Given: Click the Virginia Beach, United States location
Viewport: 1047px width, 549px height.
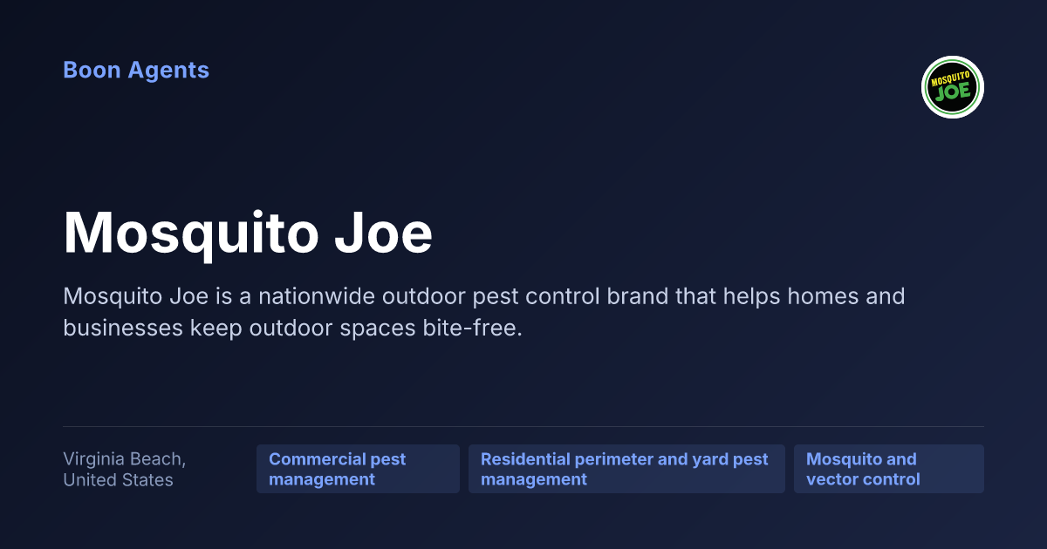Looking at the screenshot, I should tap(124, 469).
